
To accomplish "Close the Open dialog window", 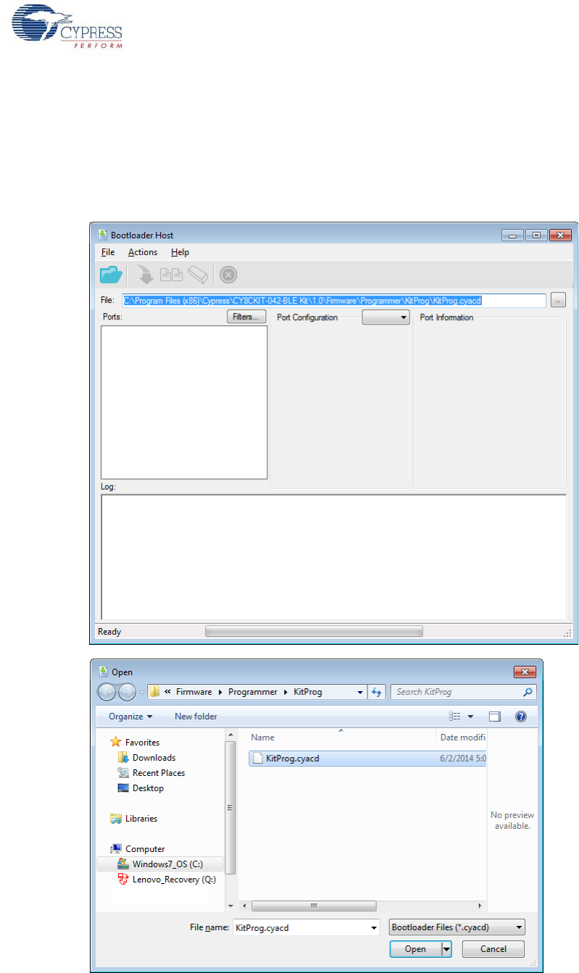I will coord(525,672).
